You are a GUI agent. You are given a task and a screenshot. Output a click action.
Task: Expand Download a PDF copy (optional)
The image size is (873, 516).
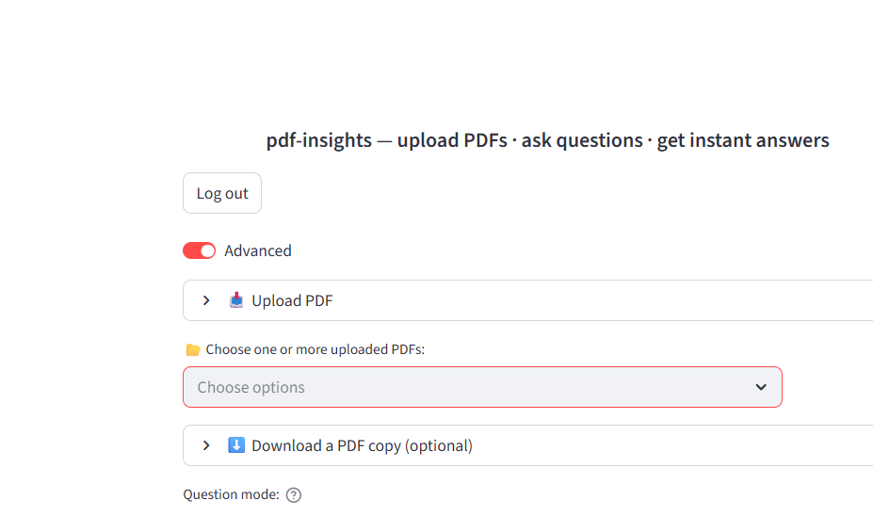(527, 445)
